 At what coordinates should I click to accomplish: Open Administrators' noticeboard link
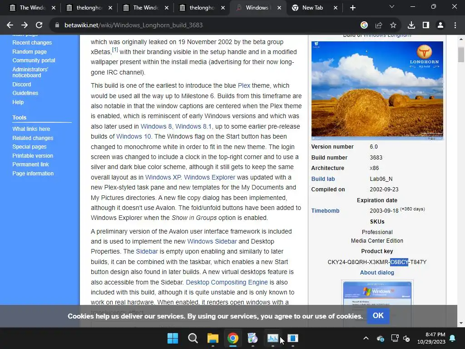click(30, 72)
